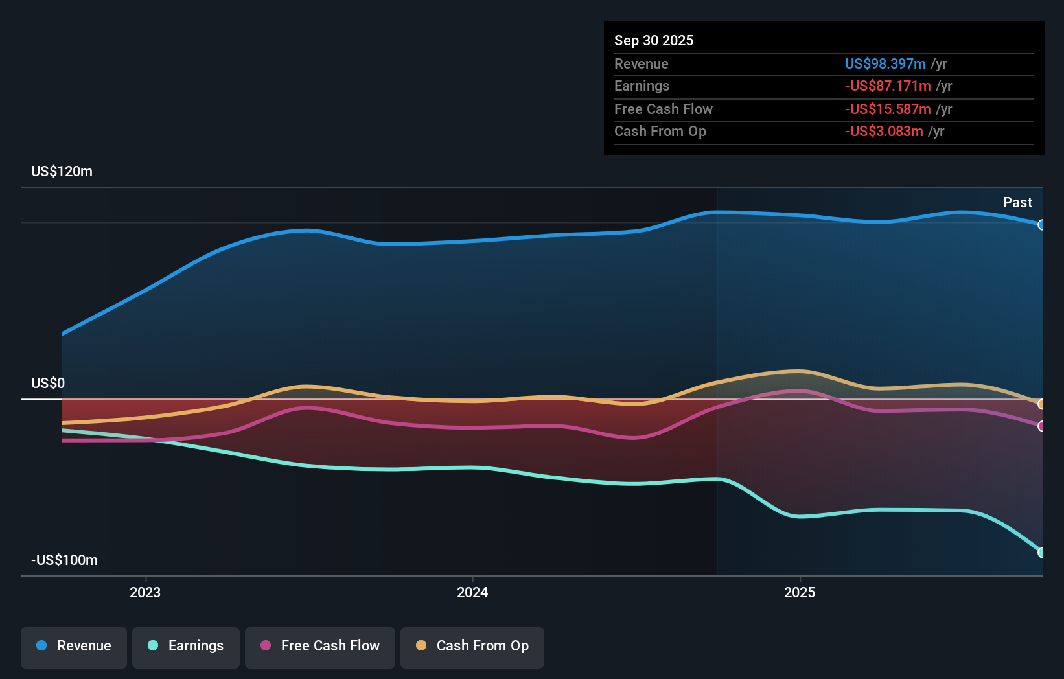Select the 2024 axis label

click(472, 592)
